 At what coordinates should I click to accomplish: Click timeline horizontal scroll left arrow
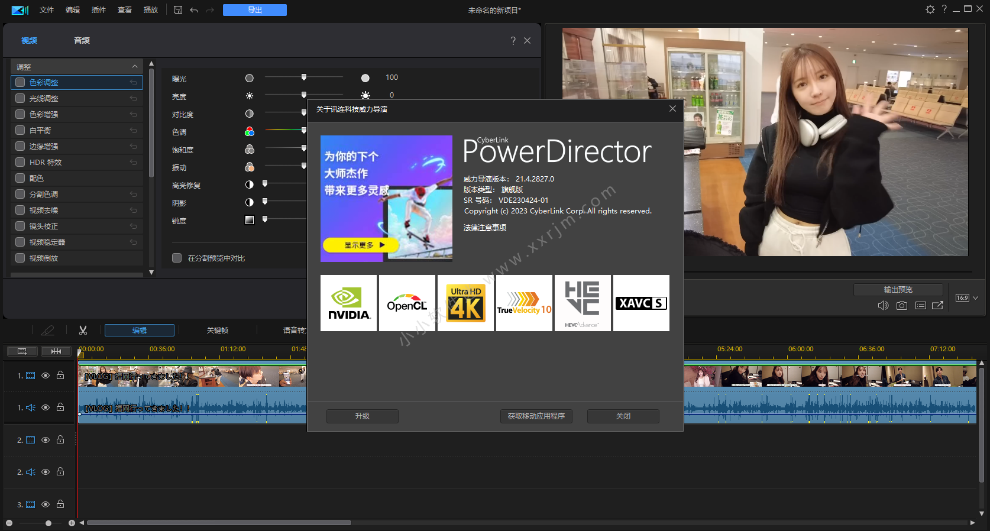82,523
